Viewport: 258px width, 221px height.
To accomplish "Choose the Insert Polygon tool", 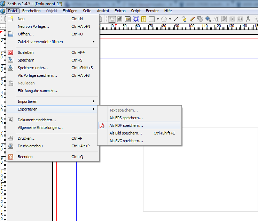I will pyautogui.click(x=164, y=19).
